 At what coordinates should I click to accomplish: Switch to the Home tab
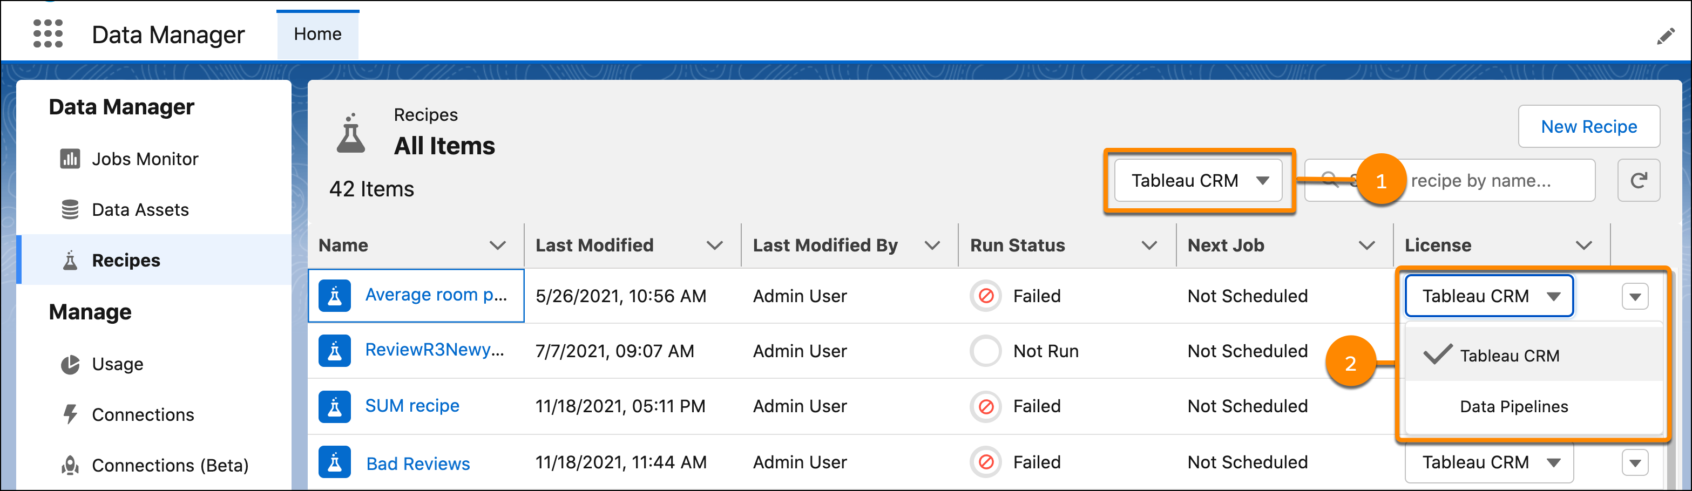317,33
